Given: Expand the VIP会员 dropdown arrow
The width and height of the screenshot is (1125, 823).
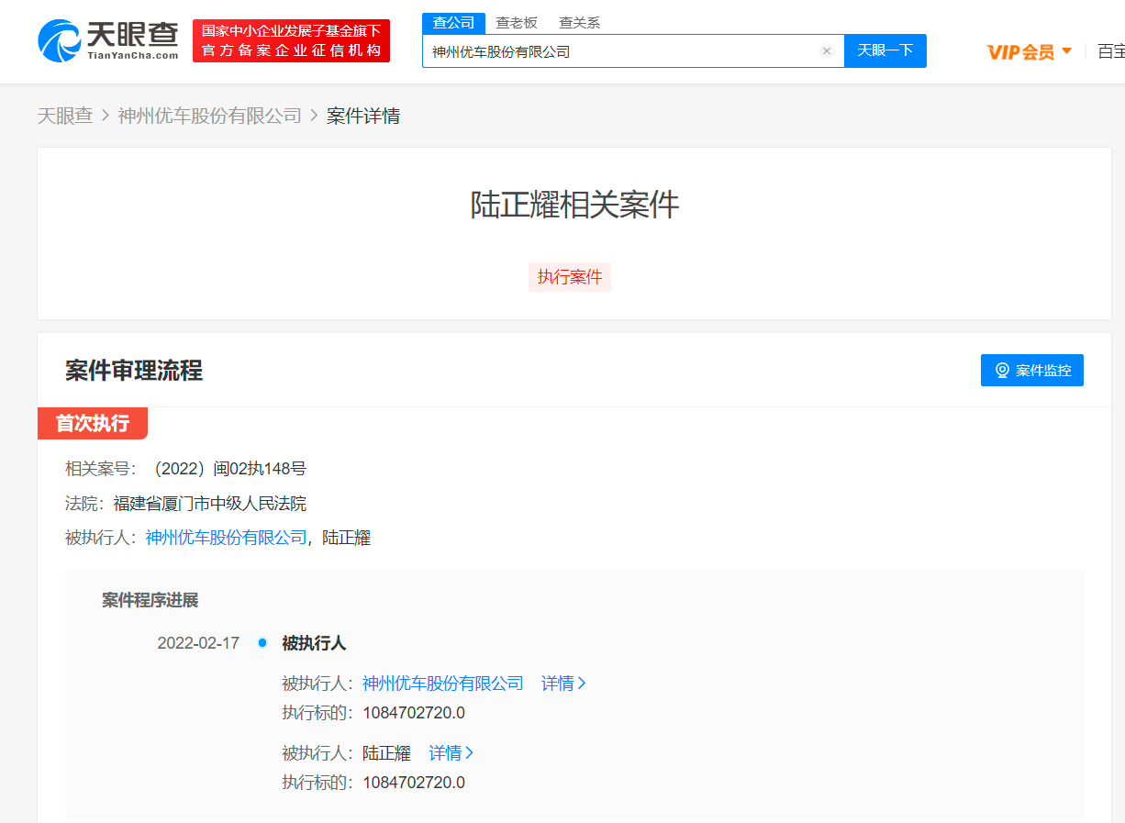Looking at the screenshot, I should pyautogui.click(x=1066, y=51).
